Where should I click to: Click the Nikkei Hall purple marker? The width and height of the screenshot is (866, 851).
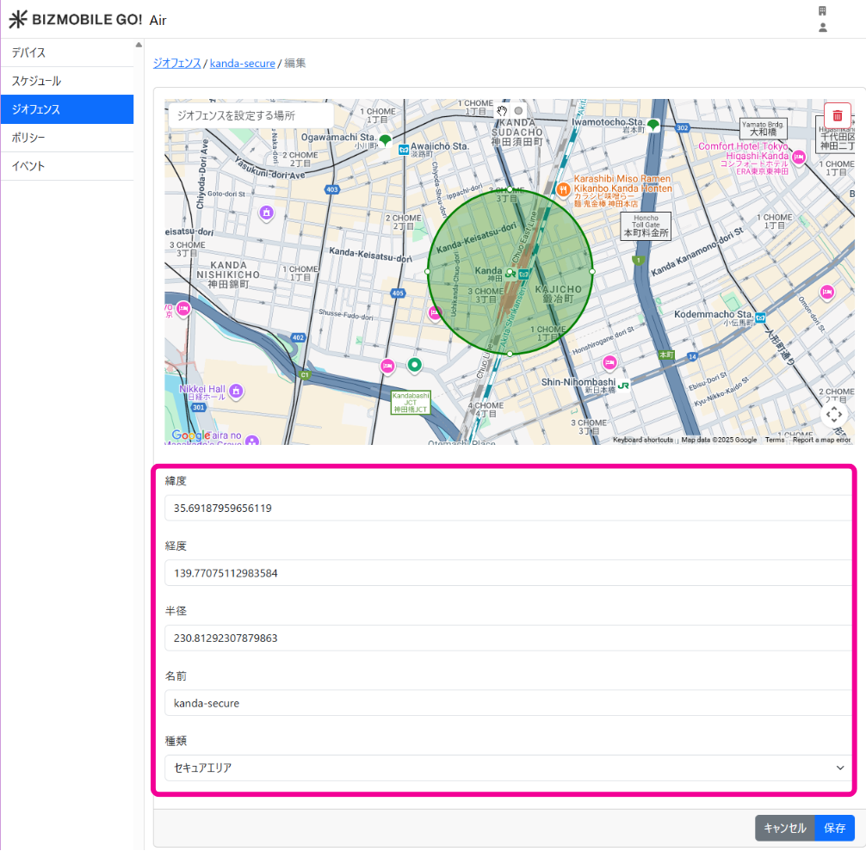tap(236, 392)
